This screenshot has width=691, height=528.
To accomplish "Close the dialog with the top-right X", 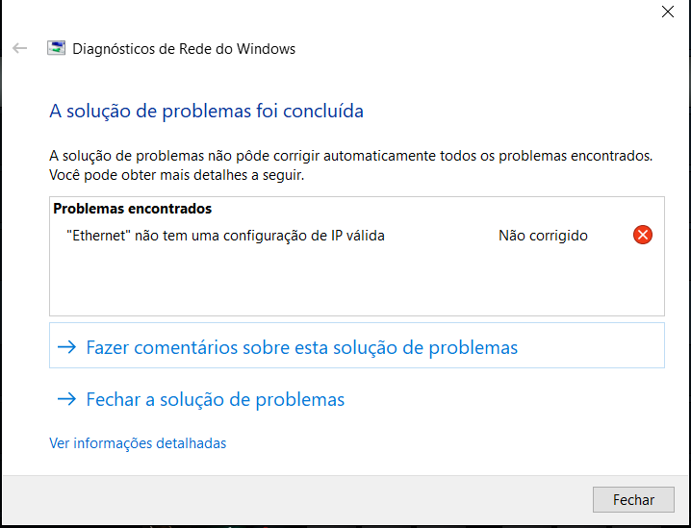I will tap(668, 12).
